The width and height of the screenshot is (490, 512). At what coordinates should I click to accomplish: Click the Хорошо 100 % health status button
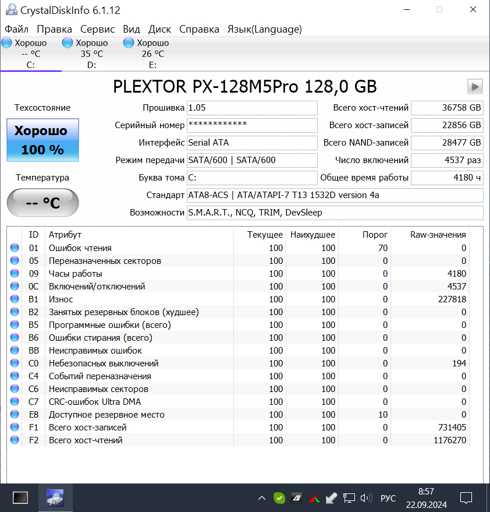point(42,140)
